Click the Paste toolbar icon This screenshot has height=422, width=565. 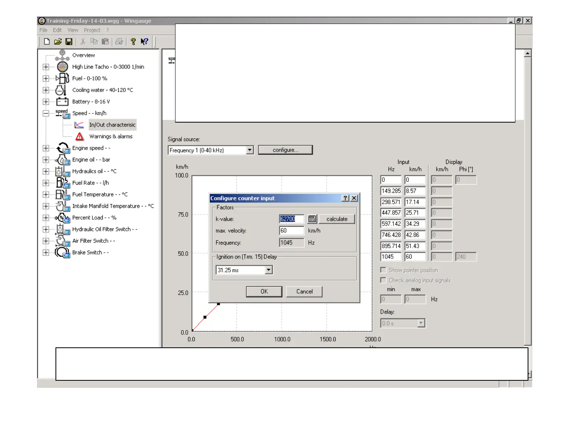(x=105, y=42)
